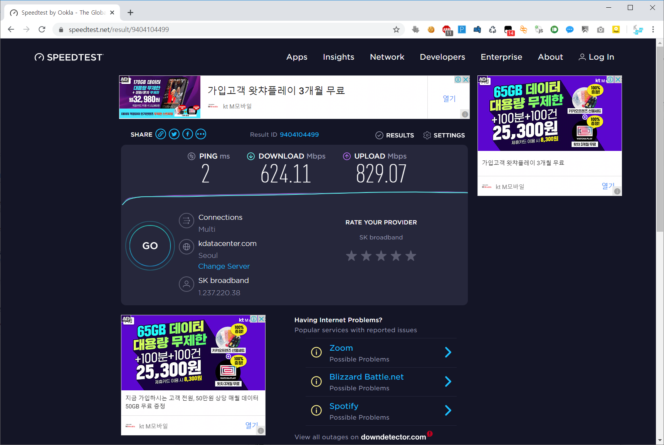Click the server globe icon
664x445 pixels.
(187, 247)
